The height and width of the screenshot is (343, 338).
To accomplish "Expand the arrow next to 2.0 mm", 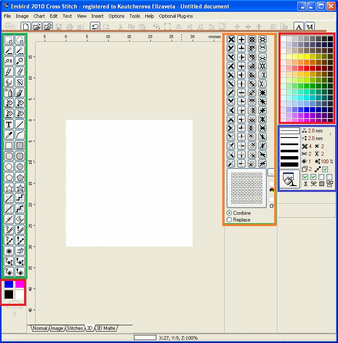I will (331, 134).
